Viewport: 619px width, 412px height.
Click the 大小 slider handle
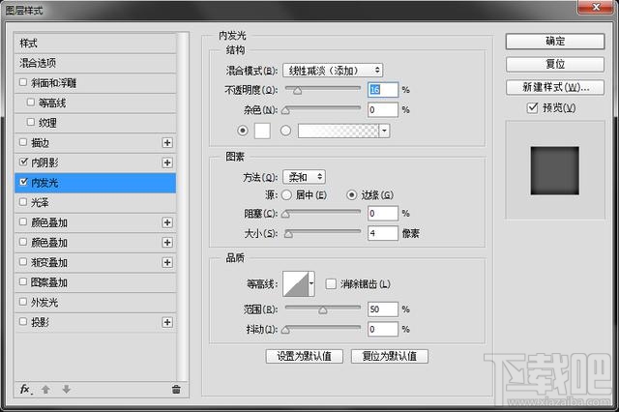pos(288,234)
